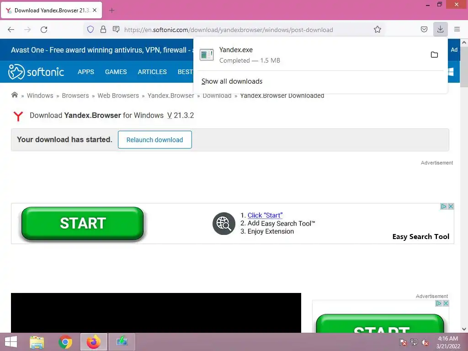Close the Easy Search Tool banner ad
This screenshot has width=468, height=351.
(x=451, y=206)
